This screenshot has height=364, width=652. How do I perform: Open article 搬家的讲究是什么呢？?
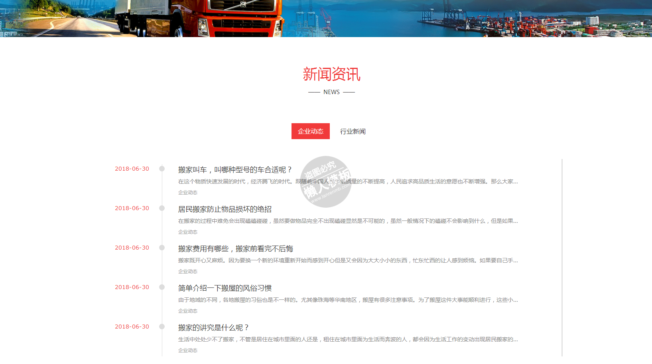coord(214,328)
